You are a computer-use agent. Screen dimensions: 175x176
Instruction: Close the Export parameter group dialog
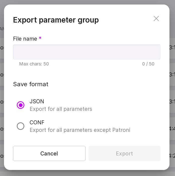tap(156, 19)
